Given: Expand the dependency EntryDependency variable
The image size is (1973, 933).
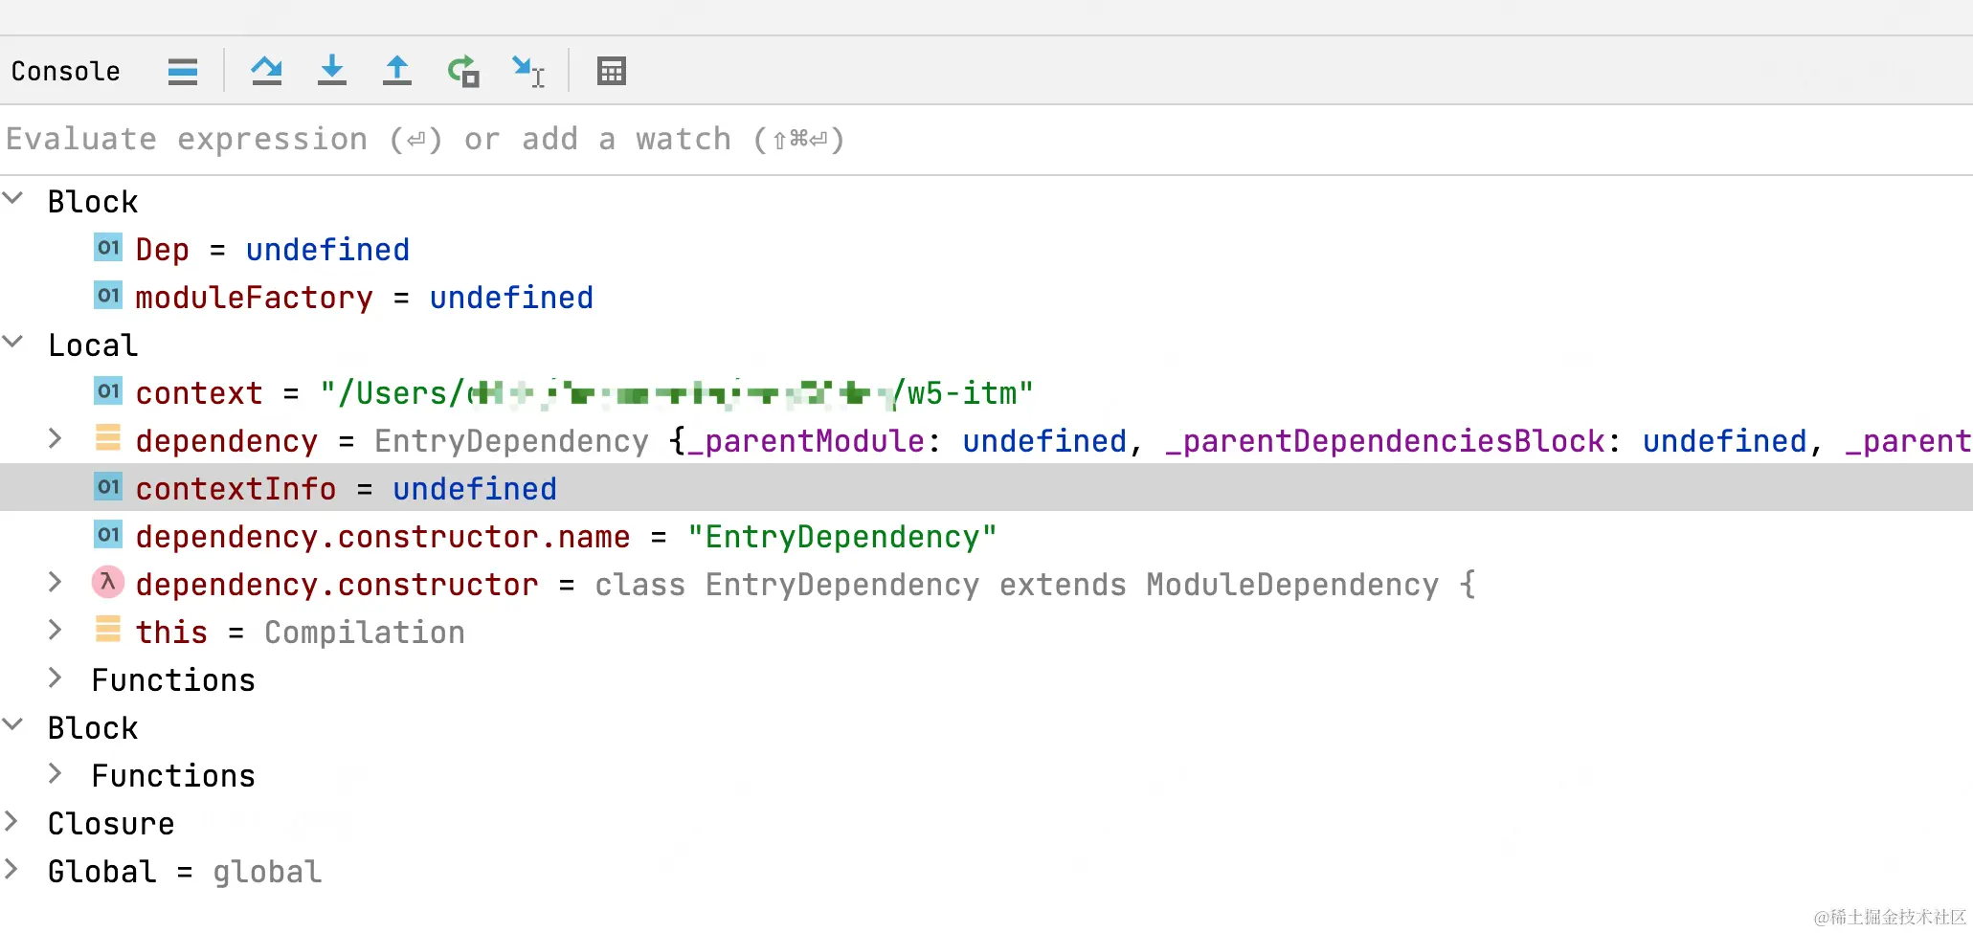Looking at the screenshot, I should click(x=56, y=439).
